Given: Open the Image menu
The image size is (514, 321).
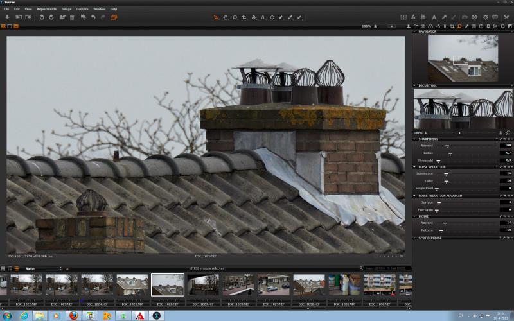Looking at the screenshot, I should tap(66, 9).
